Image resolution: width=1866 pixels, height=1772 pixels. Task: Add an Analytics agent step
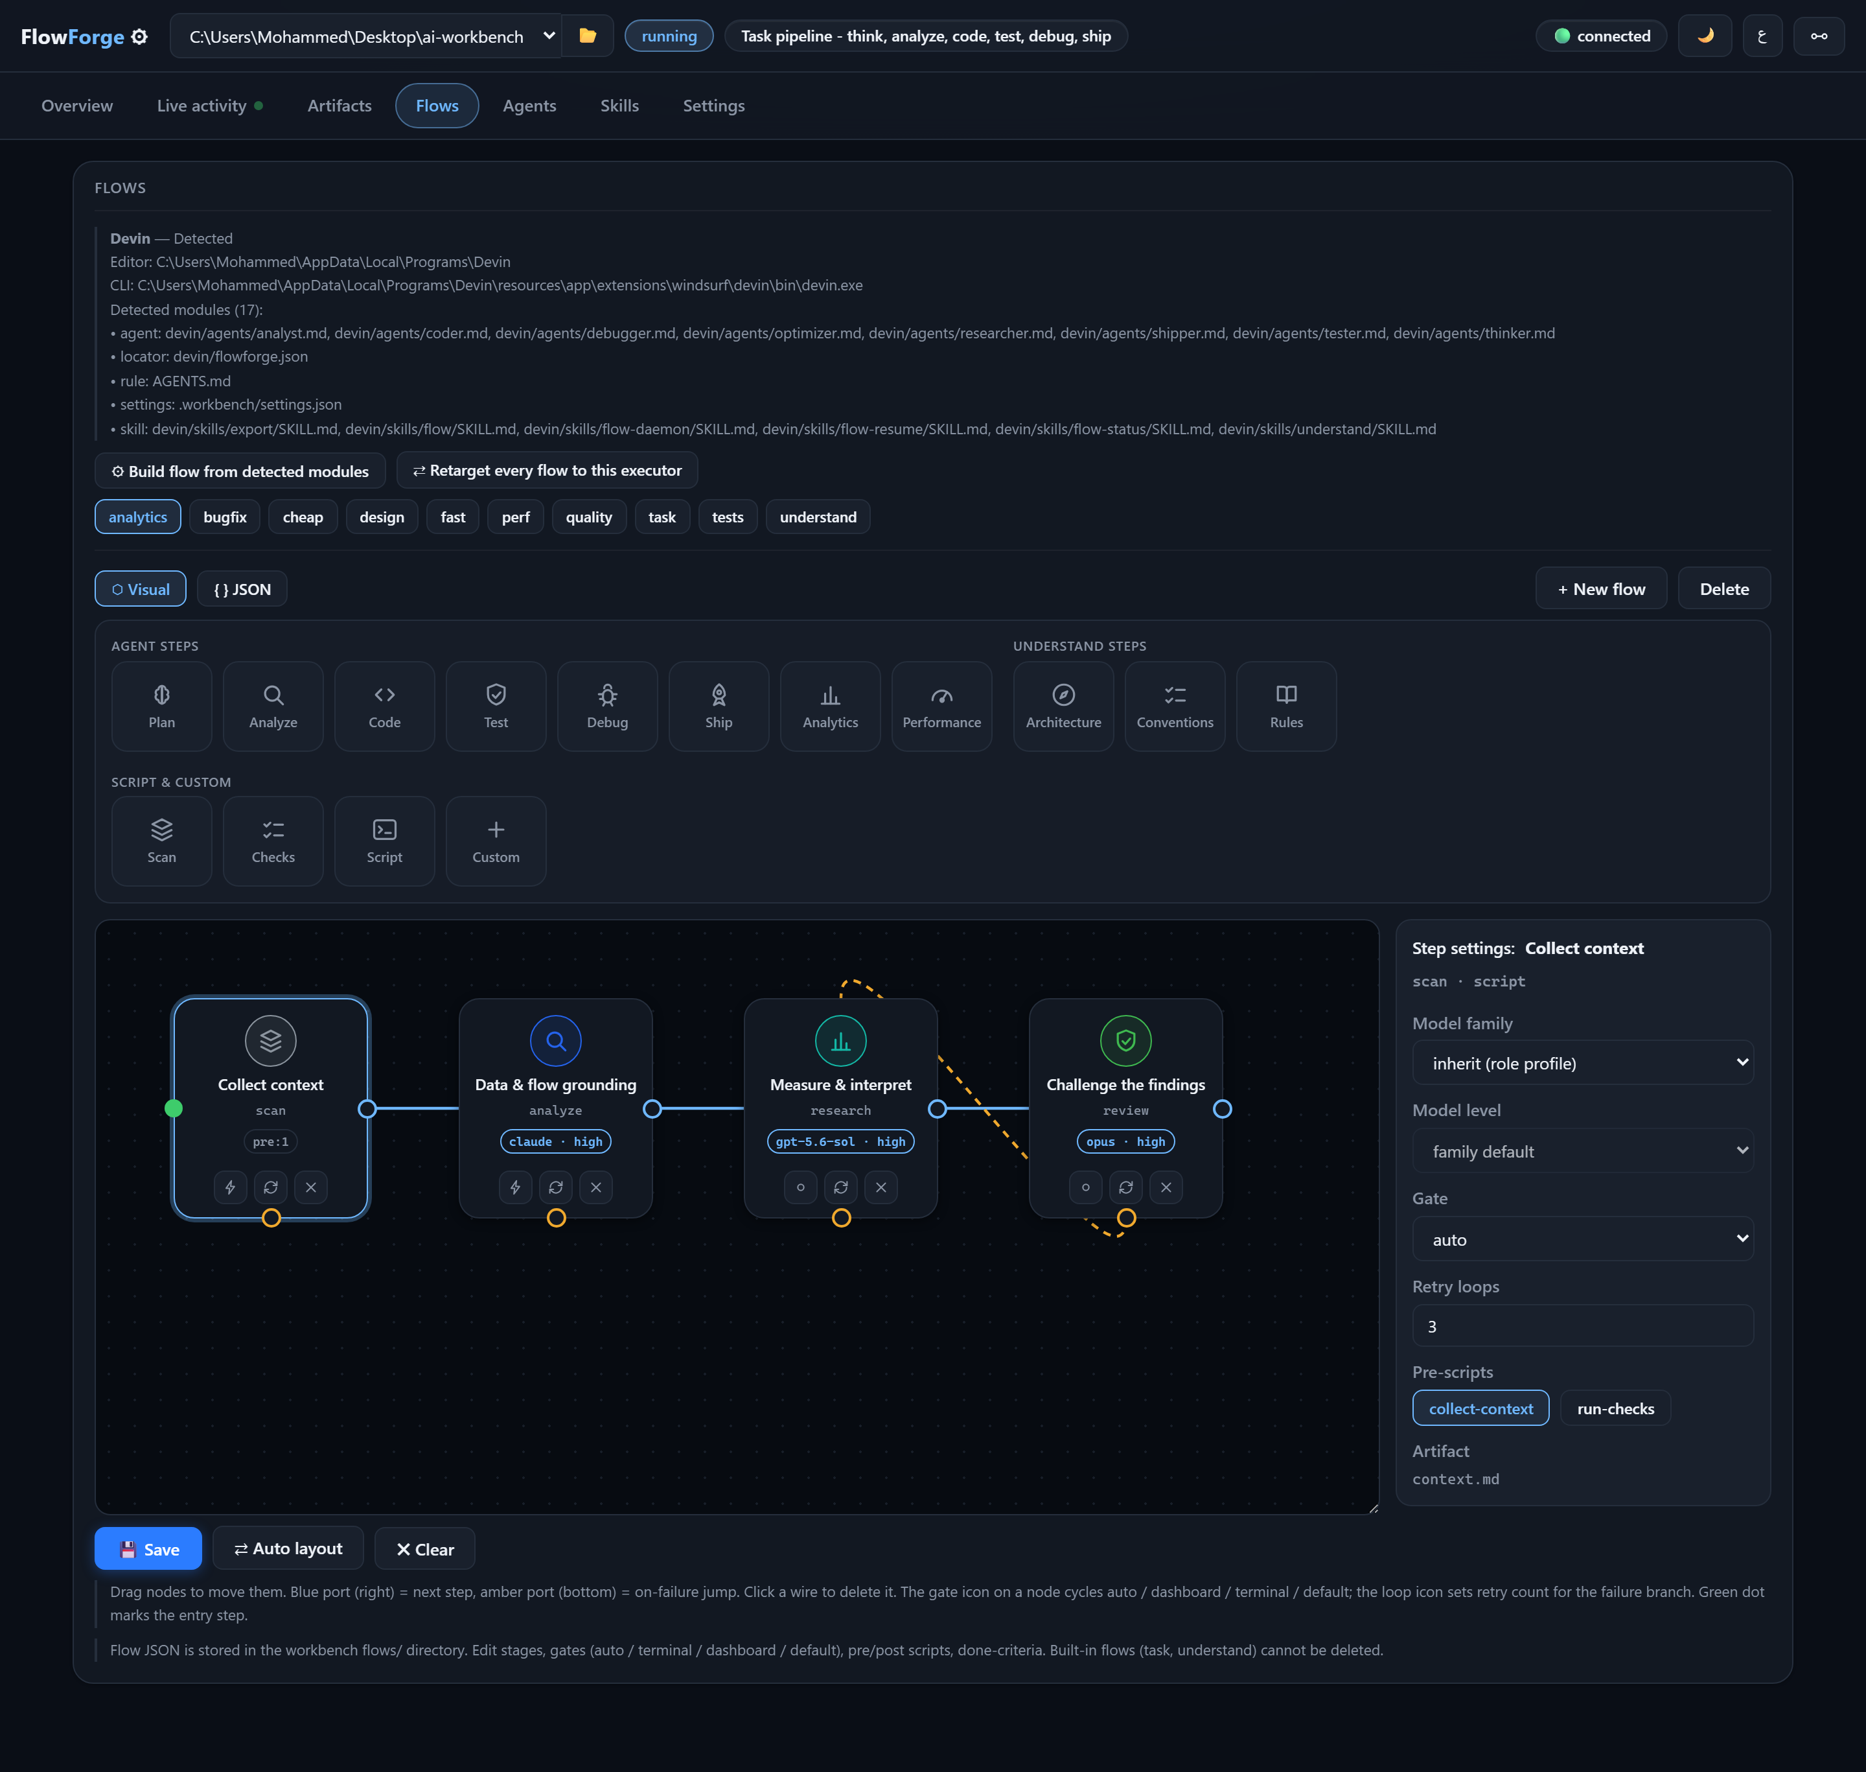click(830, 706)
